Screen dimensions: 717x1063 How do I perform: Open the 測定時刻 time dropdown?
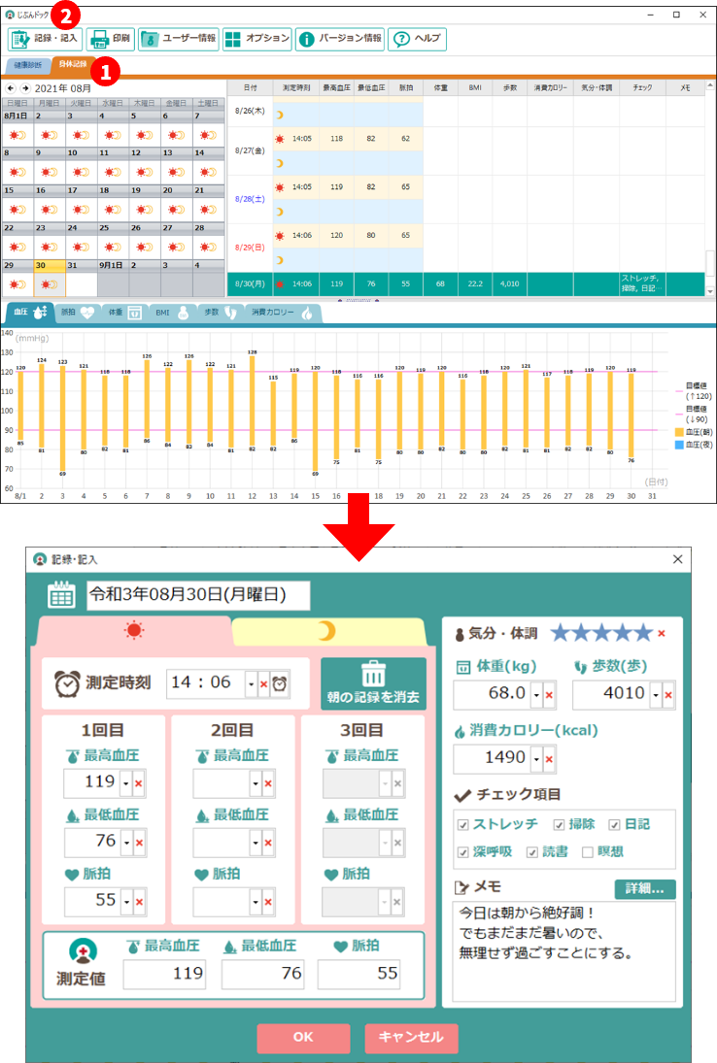(x=251, y=684)
